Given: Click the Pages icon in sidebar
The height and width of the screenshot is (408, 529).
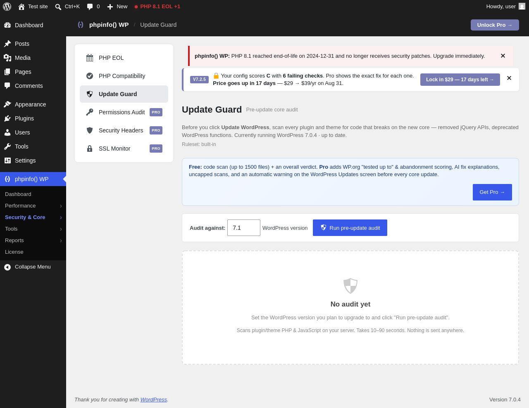Looking at the screenshot, I should tap(7, 72).
